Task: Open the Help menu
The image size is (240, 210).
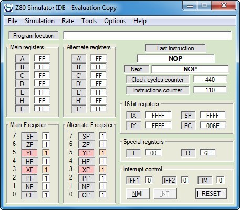Action: point(140,21)
